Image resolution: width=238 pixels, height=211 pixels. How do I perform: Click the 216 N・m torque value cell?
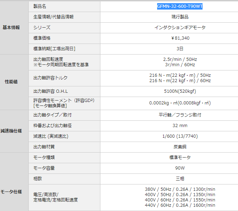click(180, 78)
